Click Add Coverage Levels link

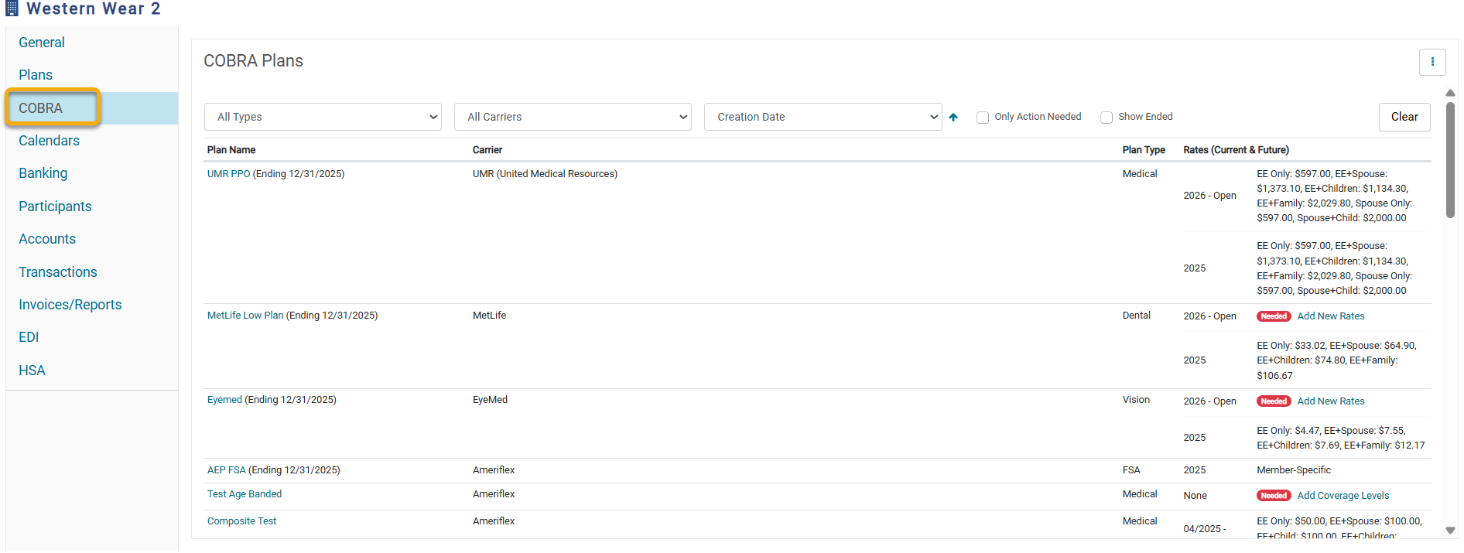[1343, 496]
